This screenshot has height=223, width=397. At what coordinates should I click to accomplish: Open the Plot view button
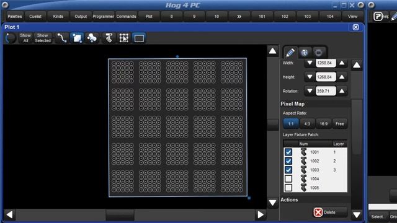[149, 17]
